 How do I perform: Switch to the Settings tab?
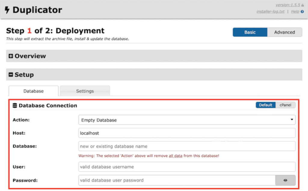point(85,91)
